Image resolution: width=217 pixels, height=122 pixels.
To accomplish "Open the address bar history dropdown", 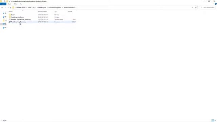I will 193,7.
